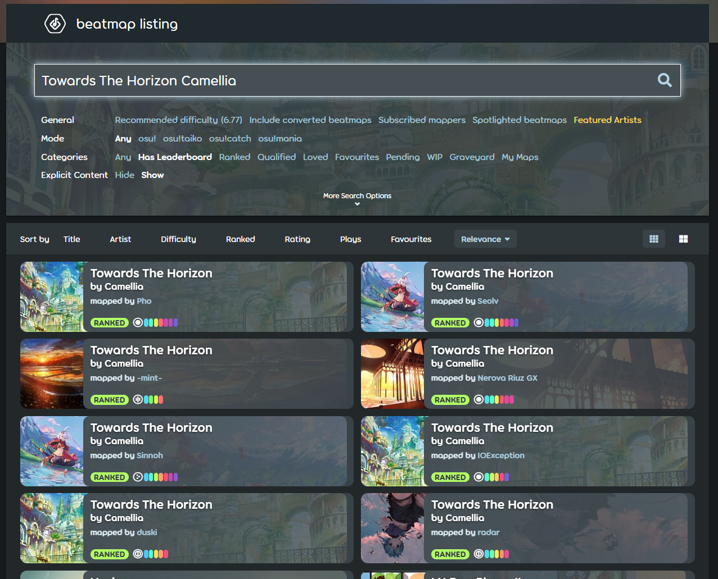Open mapper IOException's profile link
Screen dimensions: 718x579
pyautogui.click(x=501, y=455)
